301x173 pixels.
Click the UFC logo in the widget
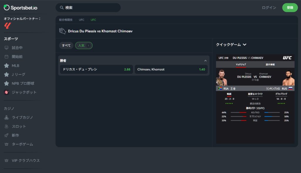pyautogui.click(x=287, y=58)
